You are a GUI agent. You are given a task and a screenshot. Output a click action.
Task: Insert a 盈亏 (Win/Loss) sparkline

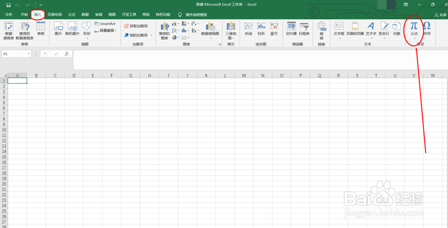(x=274, y=29)
